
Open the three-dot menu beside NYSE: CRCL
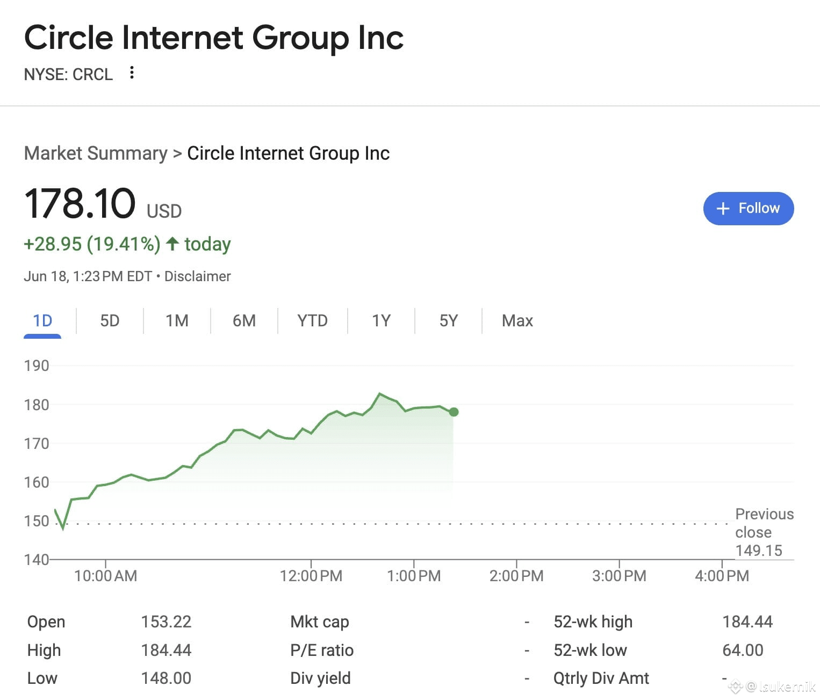pos(132,73)
